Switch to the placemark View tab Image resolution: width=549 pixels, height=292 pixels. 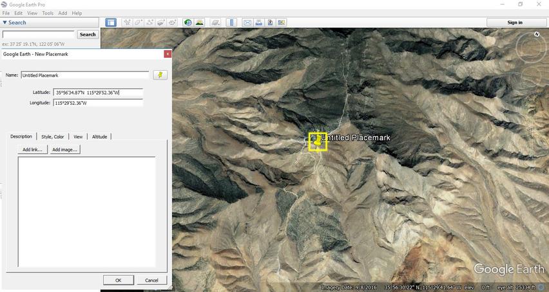coord(78,136)
